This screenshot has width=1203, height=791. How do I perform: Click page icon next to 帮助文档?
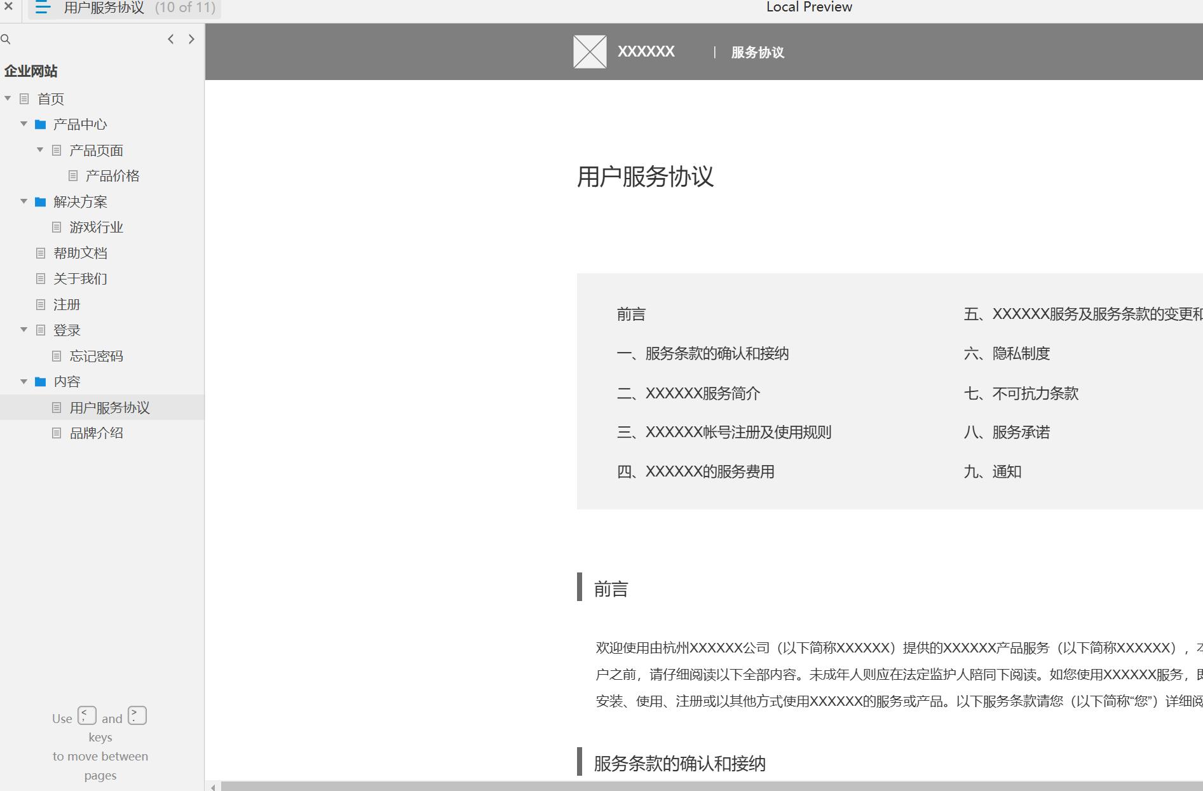41,253
